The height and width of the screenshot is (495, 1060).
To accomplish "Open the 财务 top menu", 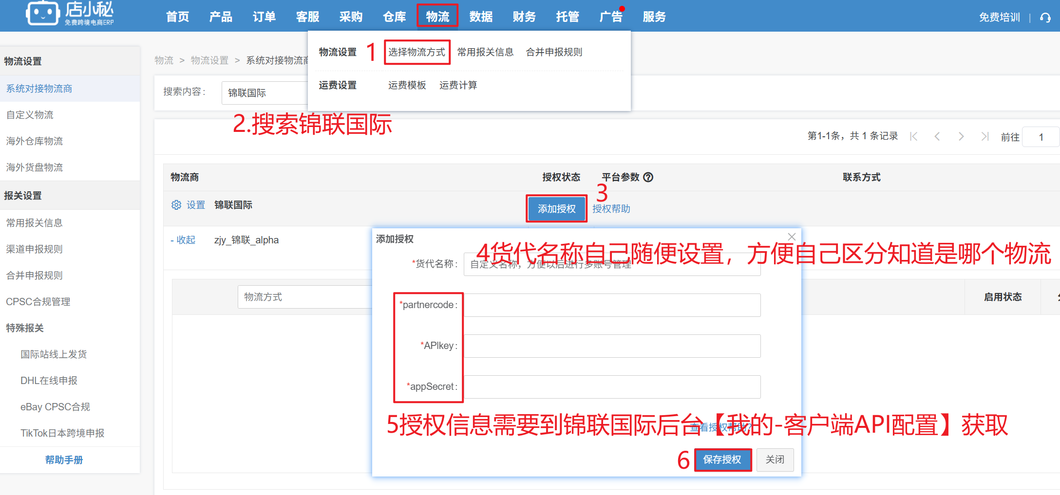I will 524,17.
